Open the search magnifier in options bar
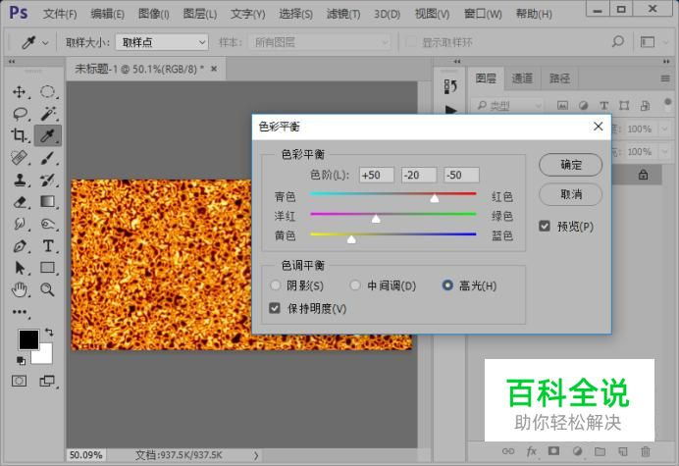 618,42
